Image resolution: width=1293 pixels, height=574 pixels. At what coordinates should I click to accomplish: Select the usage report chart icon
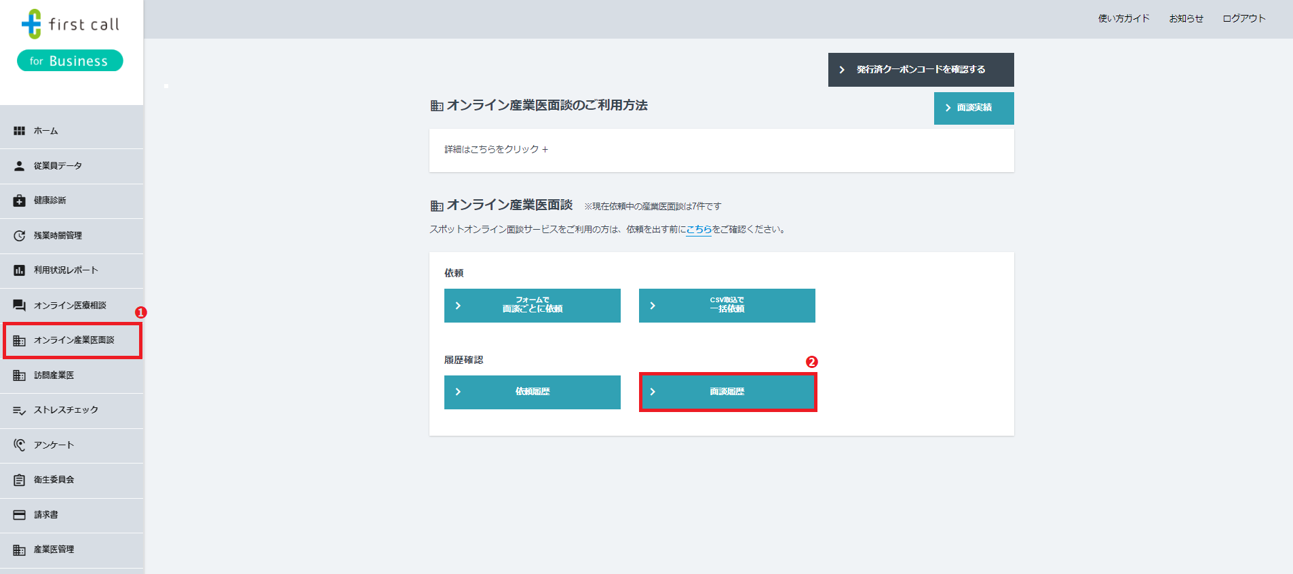tap(19, 270)
